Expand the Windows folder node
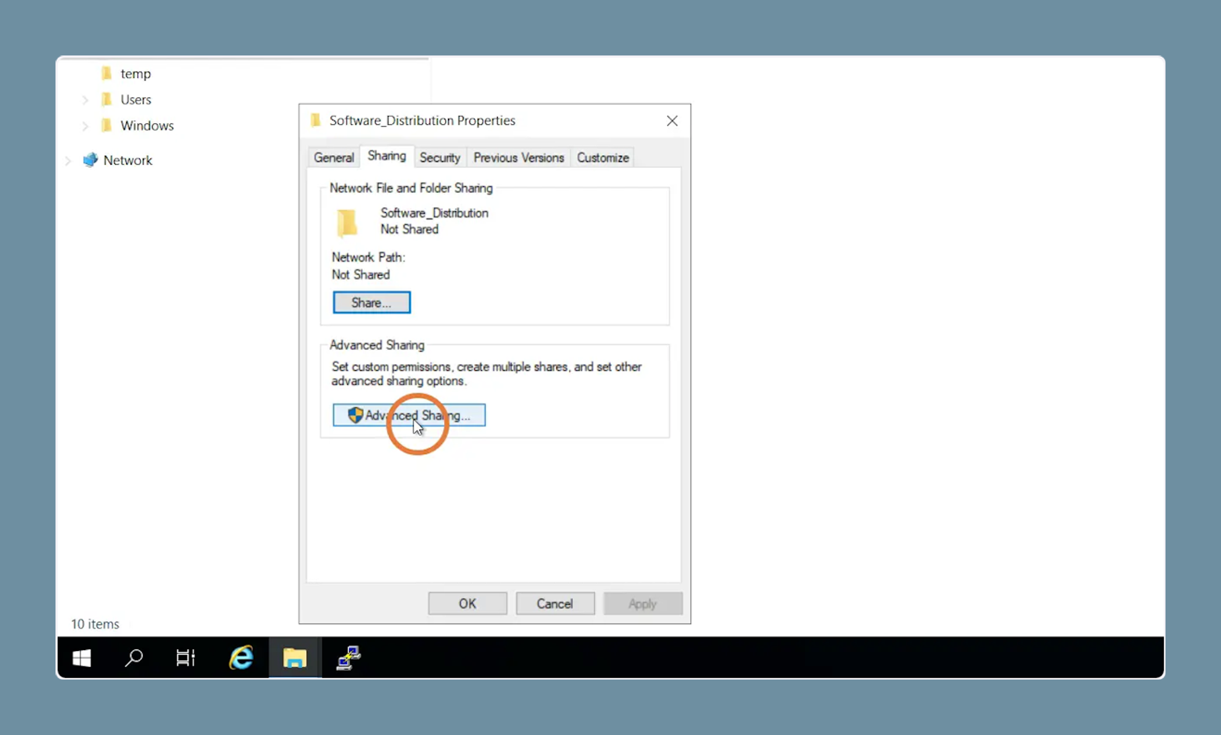Screen dimensions: 1221x735 point(85,126)
